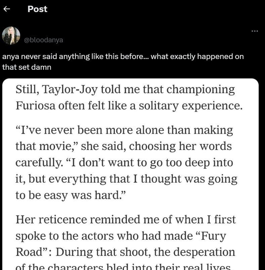Click the back arrow icon
The image size is (265, 270).
pos(6,9)
